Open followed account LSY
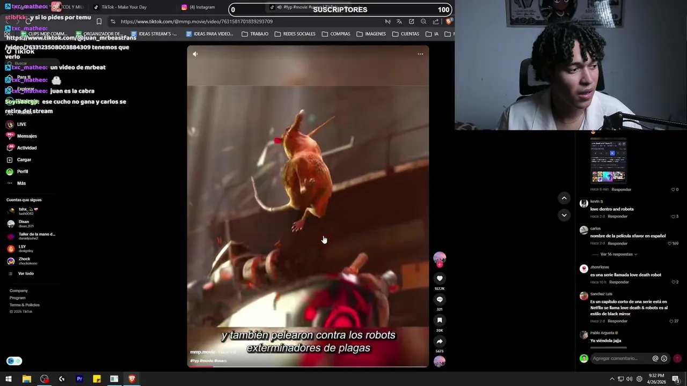This screenshot has width=687, height=386. (x=22, y=248)
